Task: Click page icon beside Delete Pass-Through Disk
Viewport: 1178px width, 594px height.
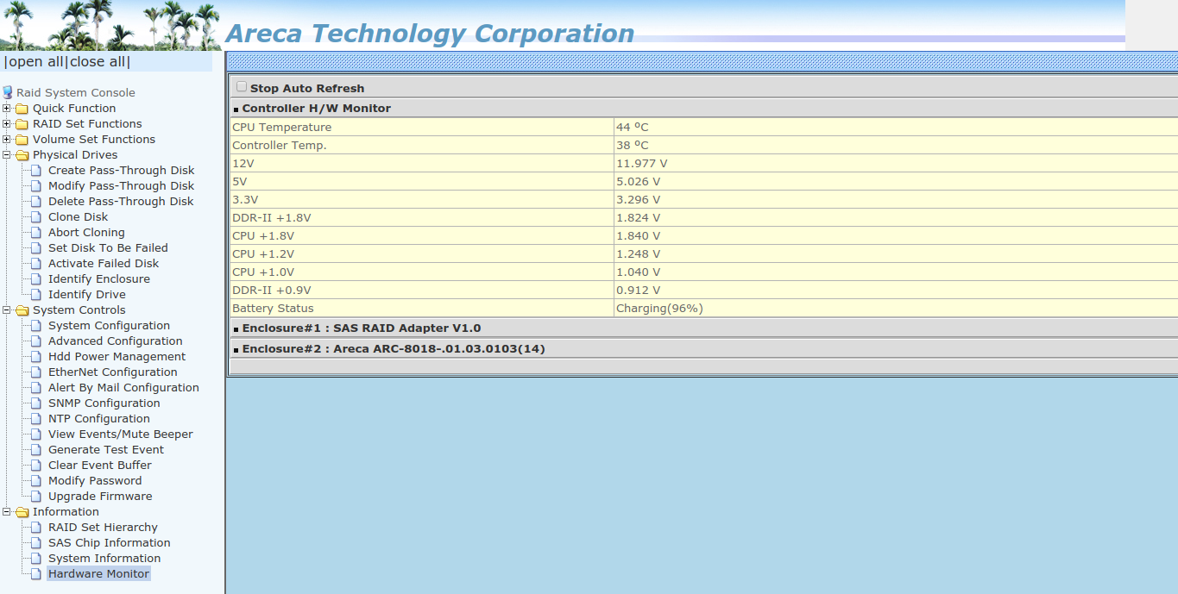Action: tap(35, 202)
